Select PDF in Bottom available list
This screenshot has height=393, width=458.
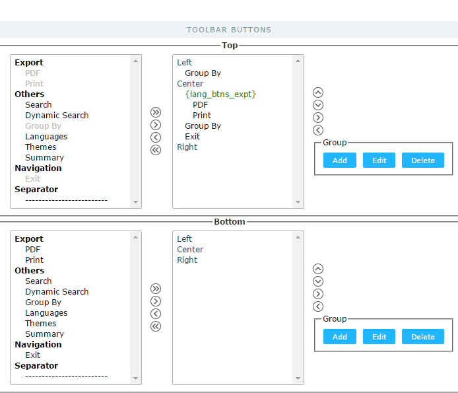32,250
